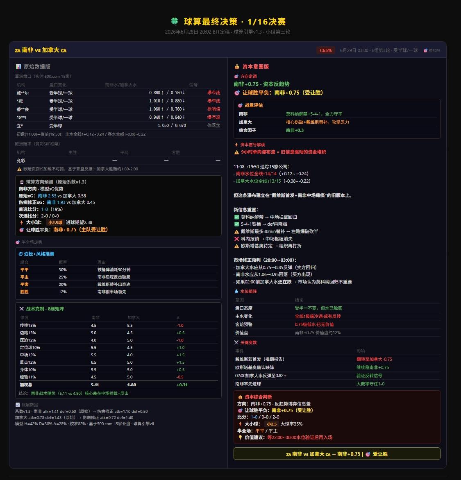This screenshot has height=480, width=461.
Task: Click the 传控15% row in tactics matrix
Action: [x=118, y=326]
